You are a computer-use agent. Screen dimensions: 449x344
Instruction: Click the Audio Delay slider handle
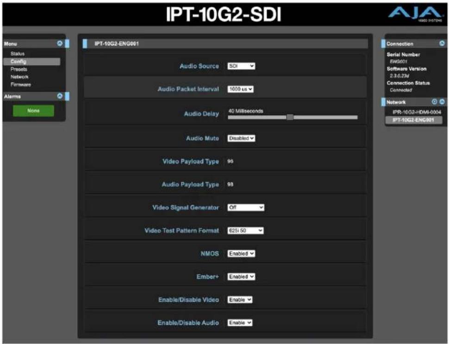pos(290,117)
